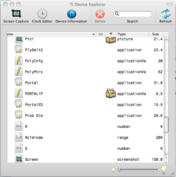Click the small dim lightbulb icon
The width and height of the screenshot is (176, 177).
[x=113, y=170]
